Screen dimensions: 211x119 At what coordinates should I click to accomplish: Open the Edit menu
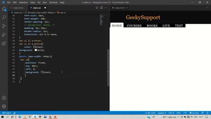click(x=15, y=2)
